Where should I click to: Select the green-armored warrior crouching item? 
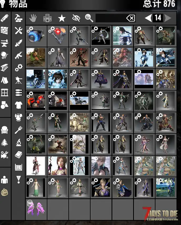tap(36, 58)
